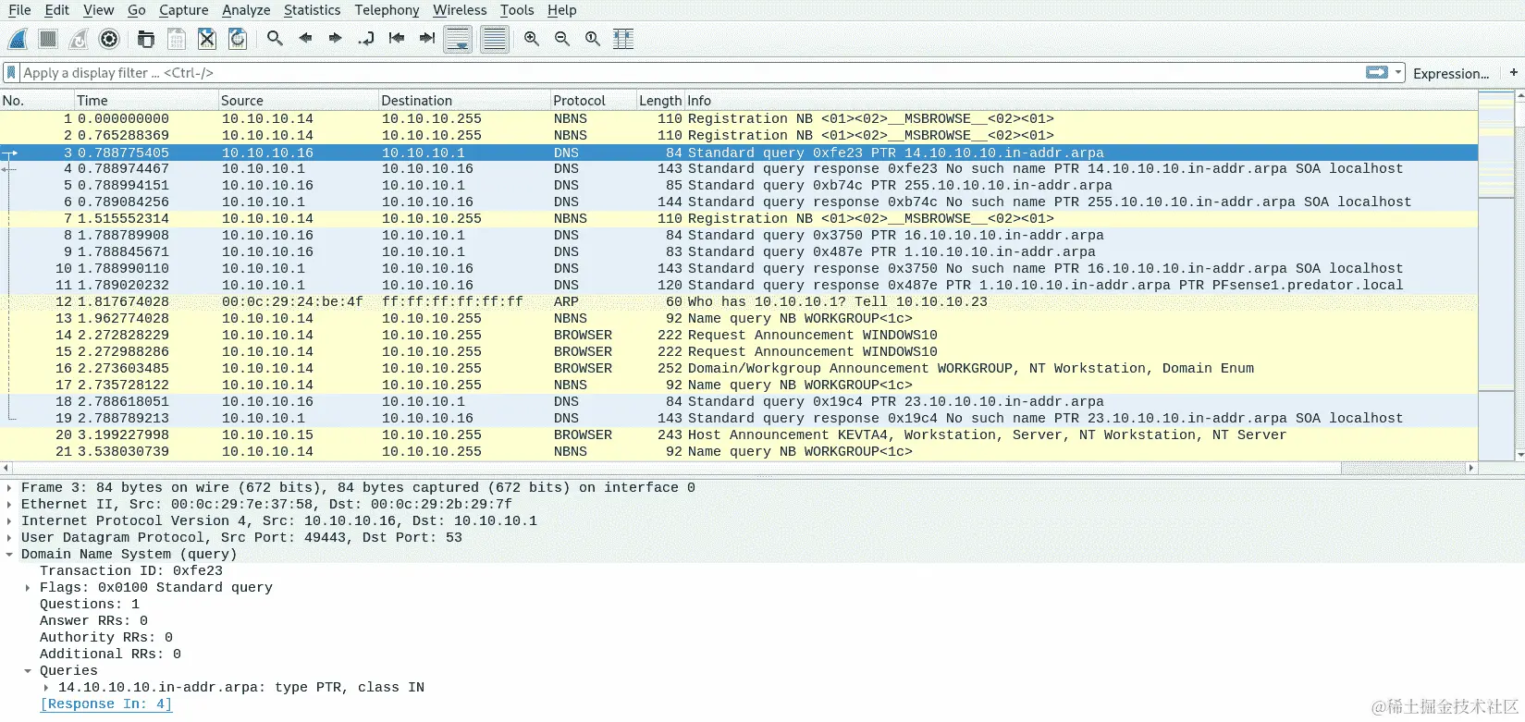Go back in packet history
The width and height of the screenshot is (1525, 722).
pyautogui.click(x=305, y=39)
